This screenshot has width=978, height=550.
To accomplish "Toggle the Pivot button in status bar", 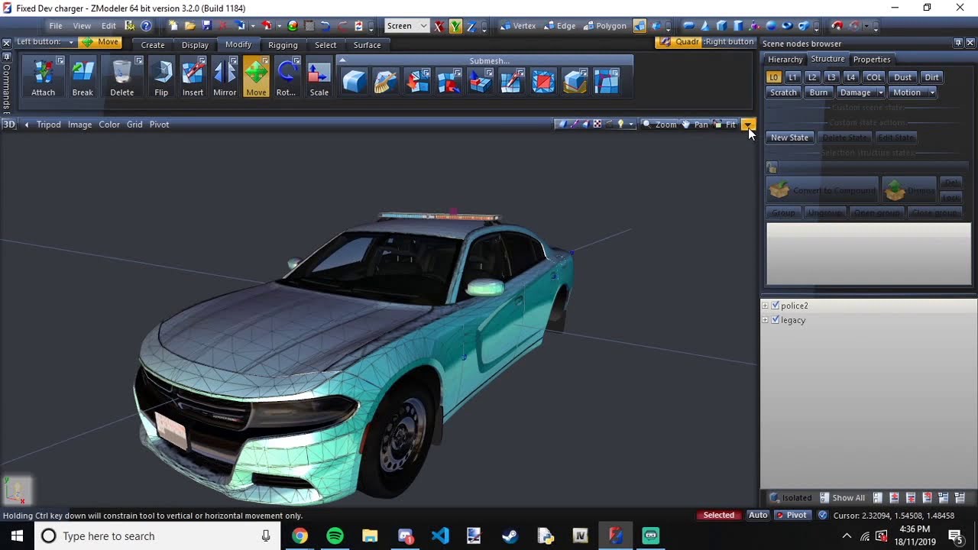I will click(792, 515).
